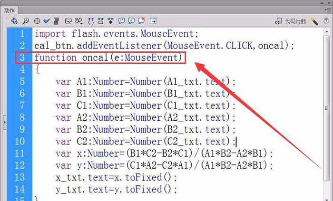
Task: Click line number 5 in gutter
Action: [22, 82]
